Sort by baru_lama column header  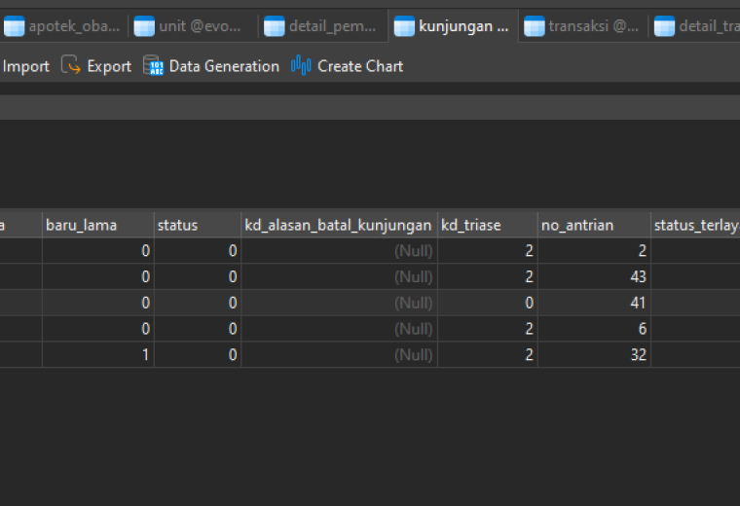98,225
